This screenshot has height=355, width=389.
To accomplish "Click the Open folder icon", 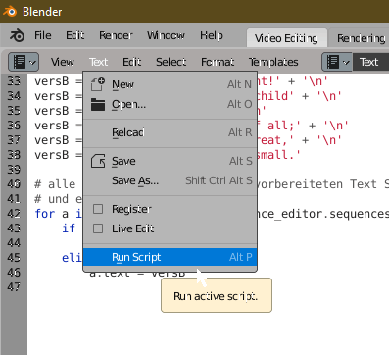I will pyautogui.click(x=98, y=104).
